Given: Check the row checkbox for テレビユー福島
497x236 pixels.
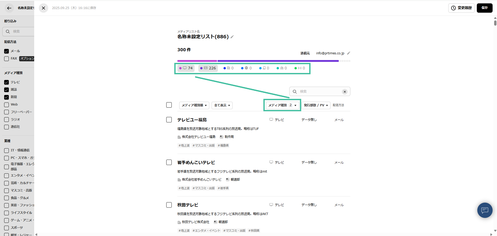Looking at the screenshot, I should pos(169,120).
